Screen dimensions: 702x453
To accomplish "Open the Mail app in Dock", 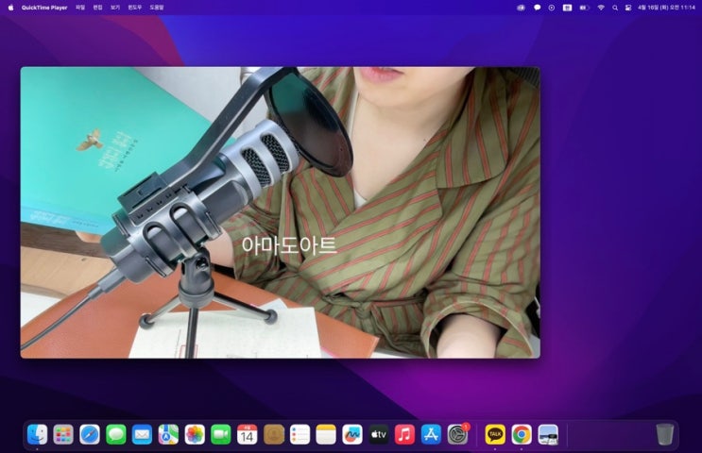I will pos(142,434).
